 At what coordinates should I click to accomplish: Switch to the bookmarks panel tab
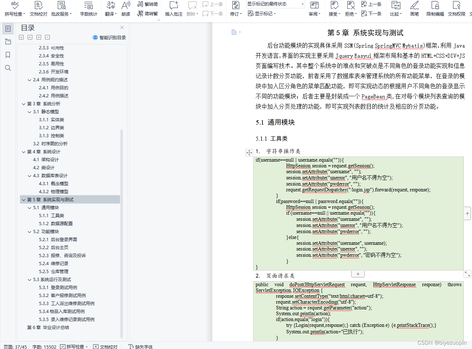coord(8,54)
